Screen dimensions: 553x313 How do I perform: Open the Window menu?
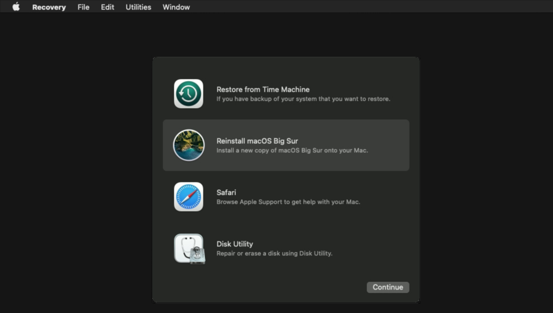tap(176, 7)
